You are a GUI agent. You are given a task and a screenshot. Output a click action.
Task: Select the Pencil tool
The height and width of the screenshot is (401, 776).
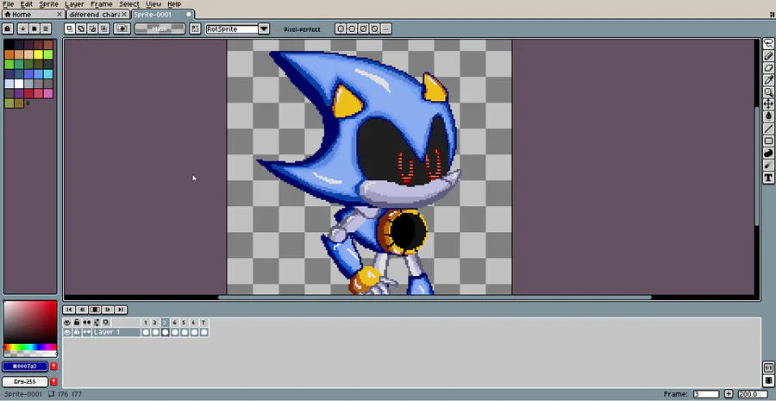click(x=768, y=56)
